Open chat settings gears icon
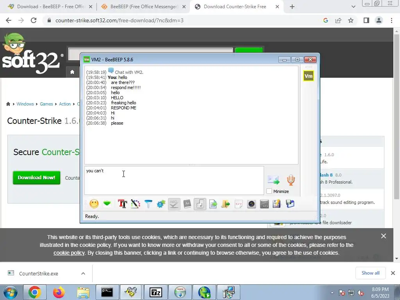 coord(161,204)
